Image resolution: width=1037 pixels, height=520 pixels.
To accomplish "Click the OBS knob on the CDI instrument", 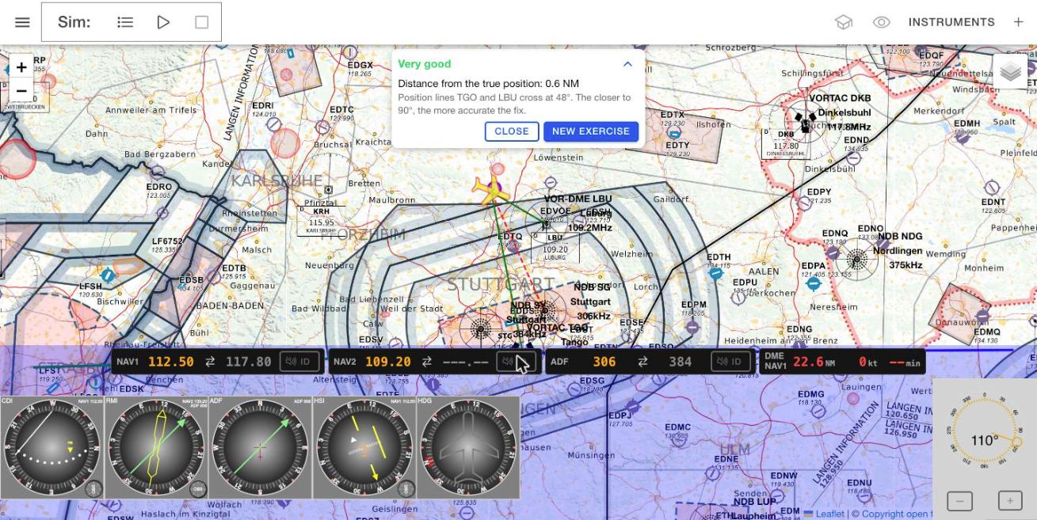I will 93,488.
